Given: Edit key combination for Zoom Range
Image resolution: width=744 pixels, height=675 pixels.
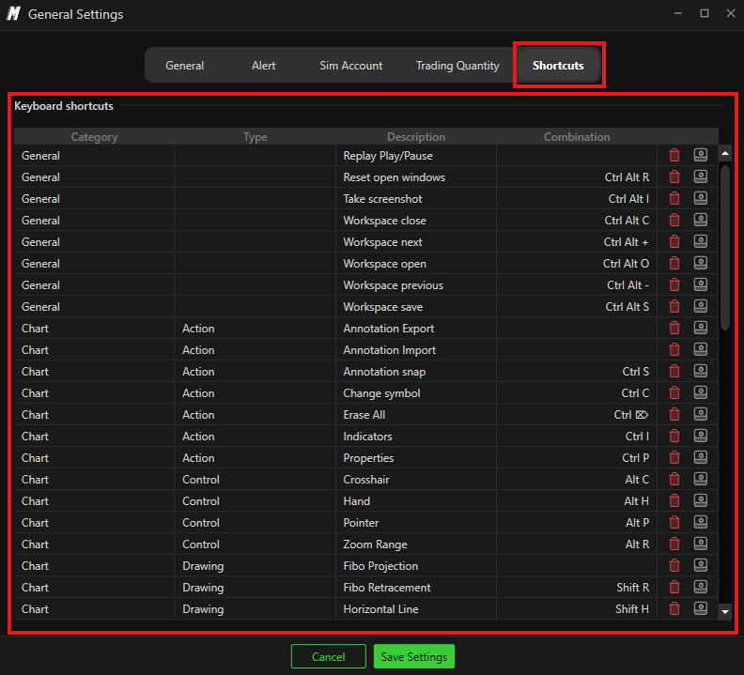Looking at the screenshot, I should (701, 544).
